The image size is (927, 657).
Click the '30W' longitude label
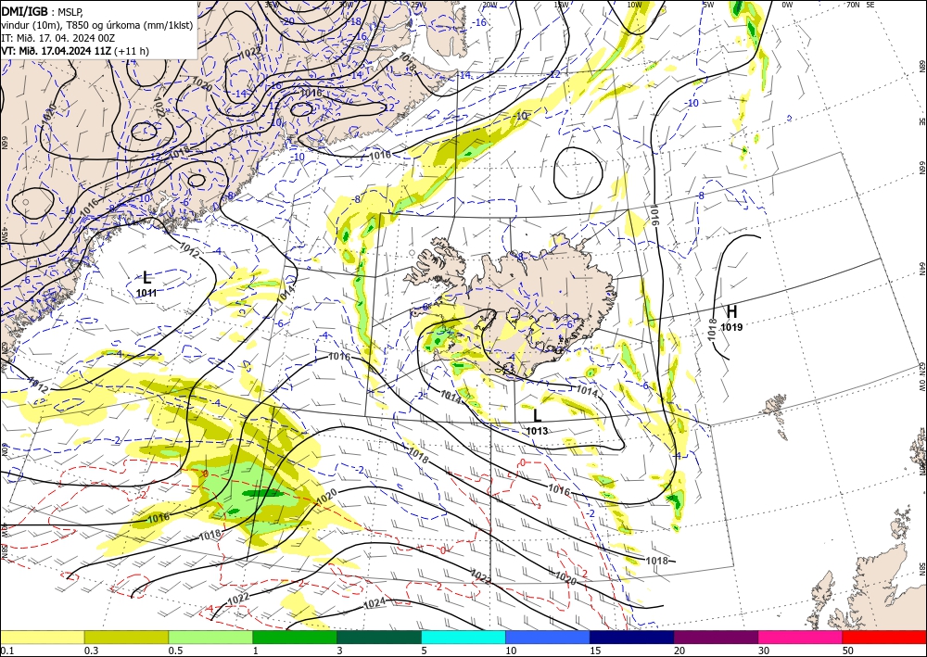[346, 4]
